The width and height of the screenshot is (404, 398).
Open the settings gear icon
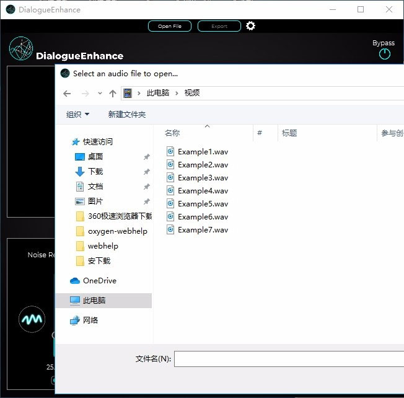point(250,26)
